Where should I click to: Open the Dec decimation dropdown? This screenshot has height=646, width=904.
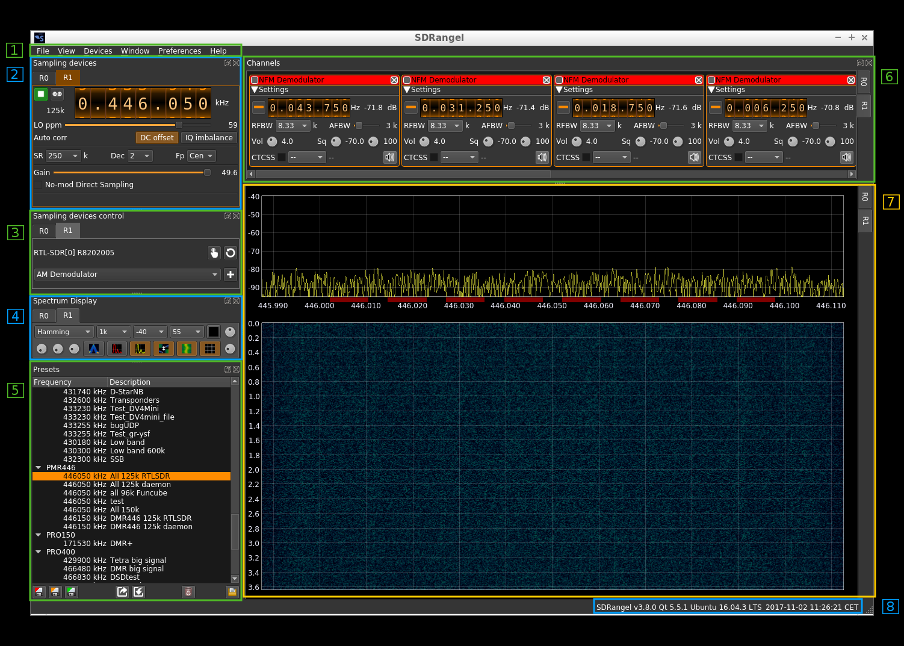point(140,156)
